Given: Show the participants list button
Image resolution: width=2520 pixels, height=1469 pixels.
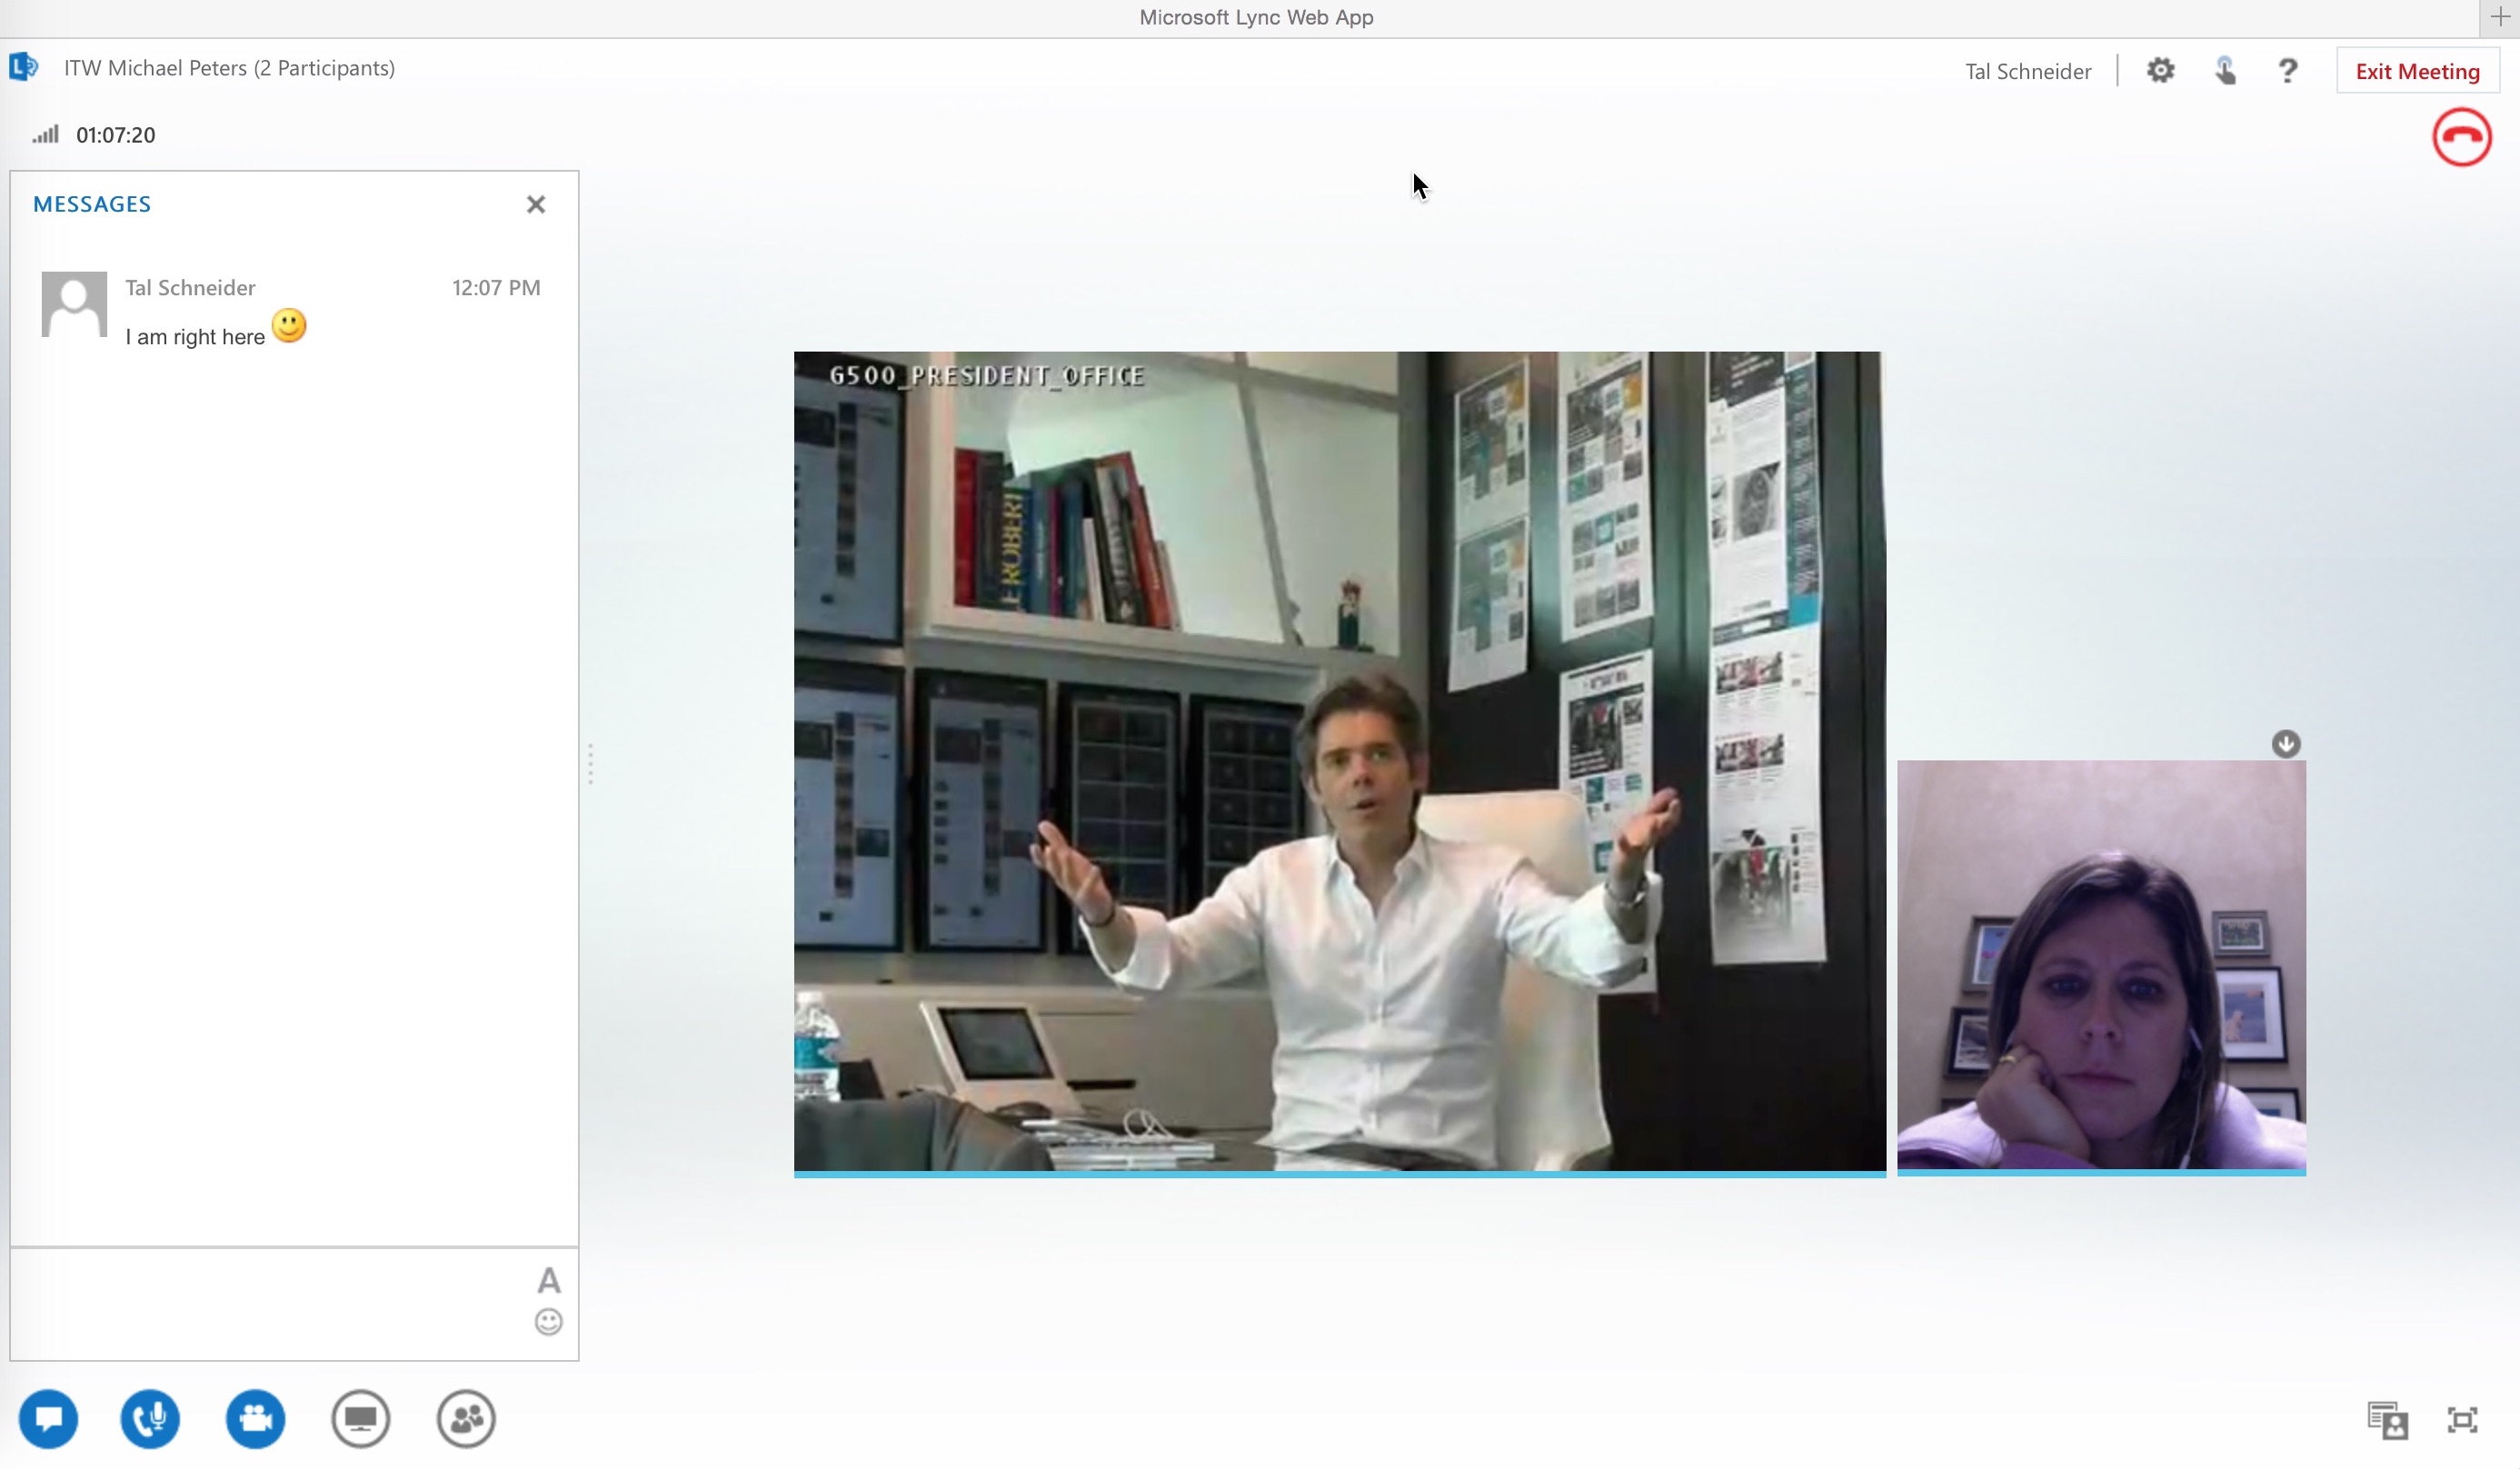Looking at the screenshot, I should click(x=466, y=1418).
